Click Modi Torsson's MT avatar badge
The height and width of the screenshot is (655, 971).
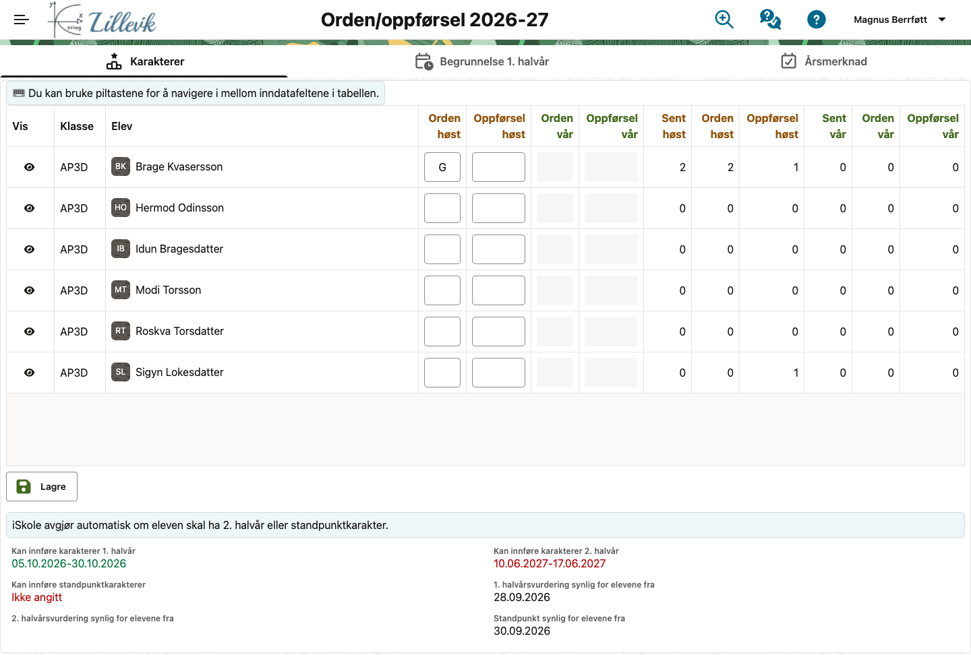pos(121,290)
